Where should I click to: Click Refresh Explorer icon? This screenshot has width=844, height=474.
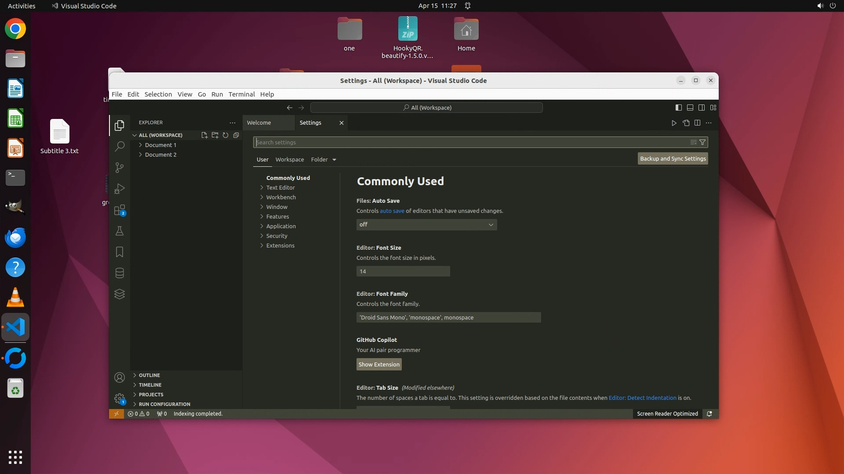tap(226, 135)
